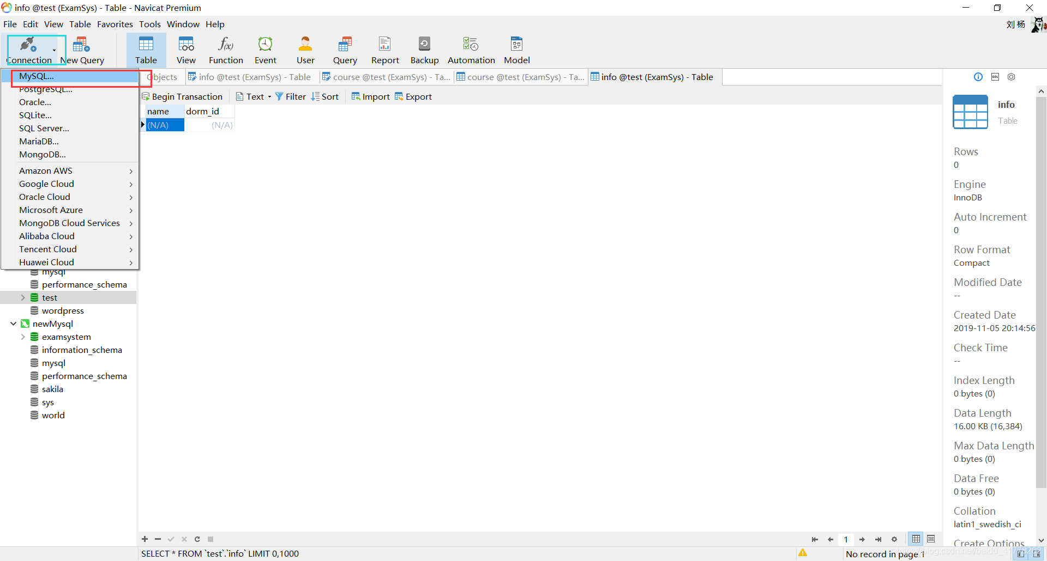Image resolution: width=1047 pixels, height=561 pixels.
Task: Switch to first course @test tab
Action: click(386, 77)
